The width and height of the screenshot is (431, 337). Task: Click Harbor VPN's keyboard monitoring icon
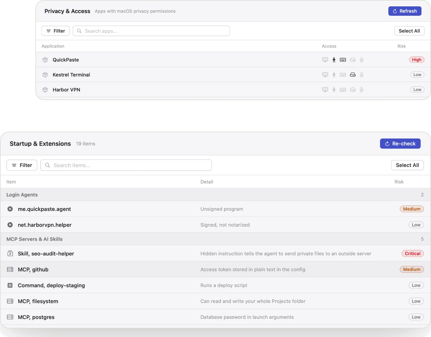[x=343, y=90]
